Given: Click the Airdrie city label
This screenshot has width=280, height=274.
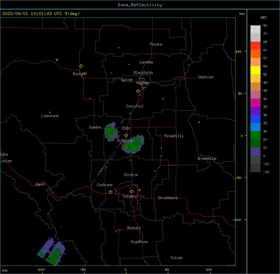Looking at the screenshot, I should [131, 175].
